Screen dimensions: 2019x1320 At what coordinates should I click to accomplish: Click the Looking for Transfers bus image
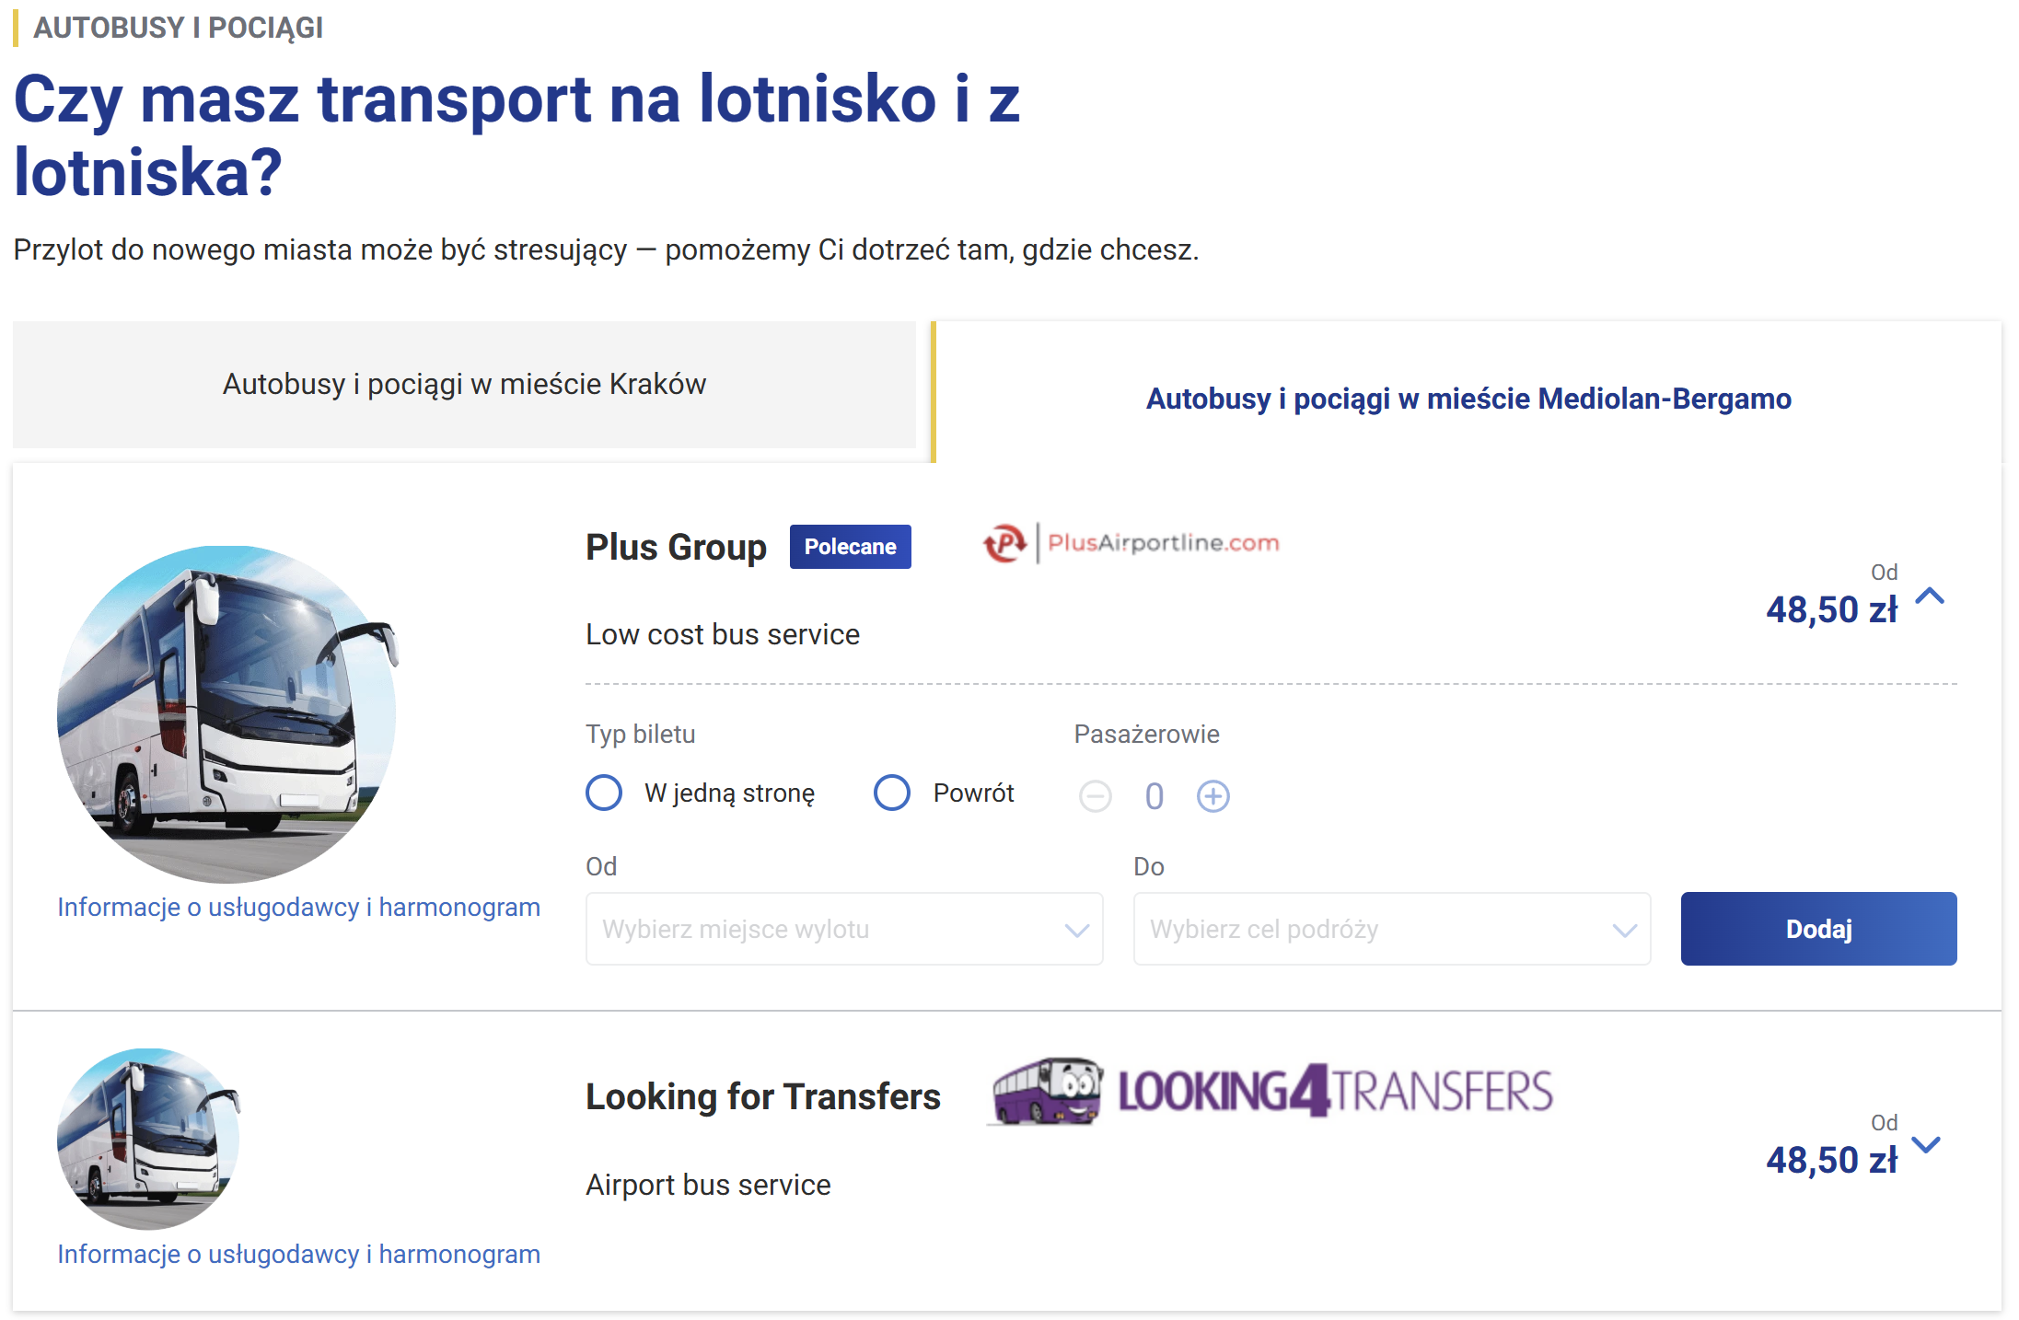coord(148,1139)
